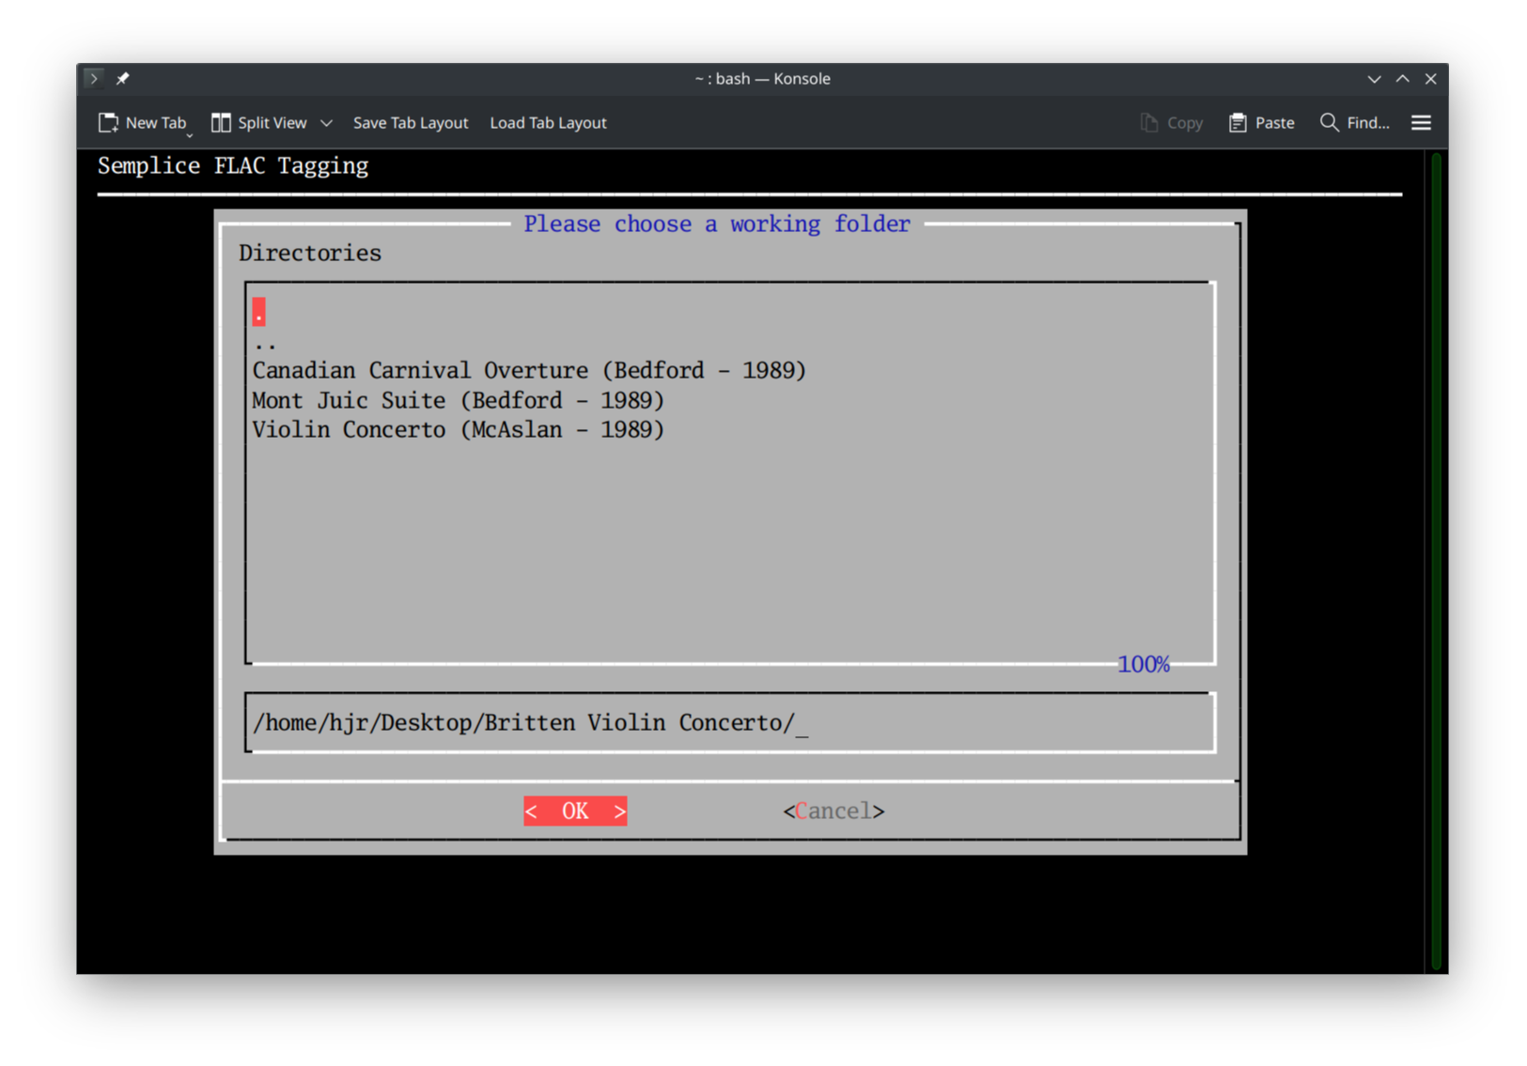
Task: Open Find using the magnifier icon
Action: [1329, 122]
